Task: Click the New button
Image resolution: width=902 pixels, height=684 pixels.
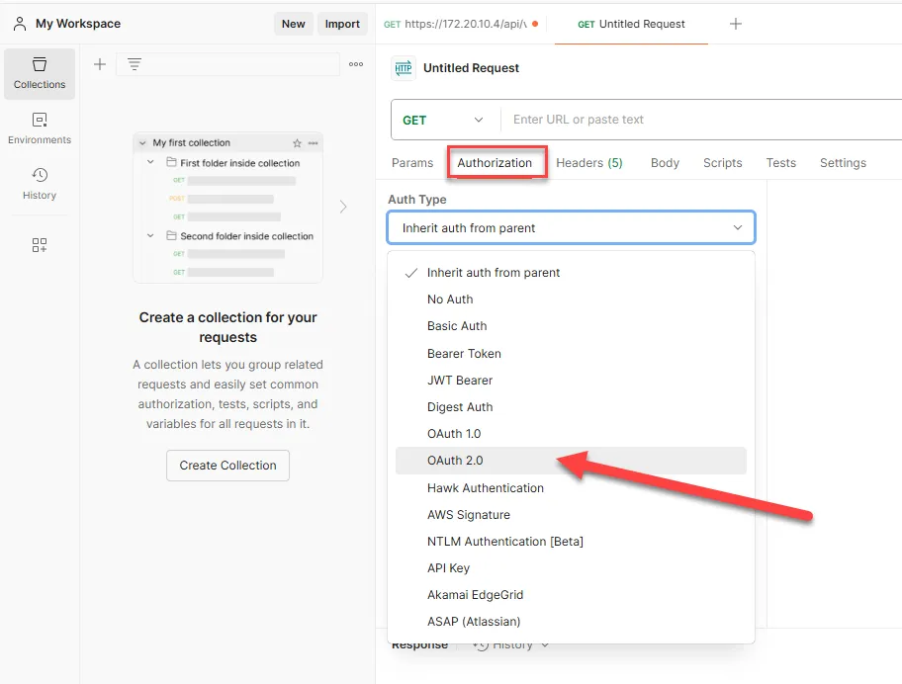Action: (294, 24)
